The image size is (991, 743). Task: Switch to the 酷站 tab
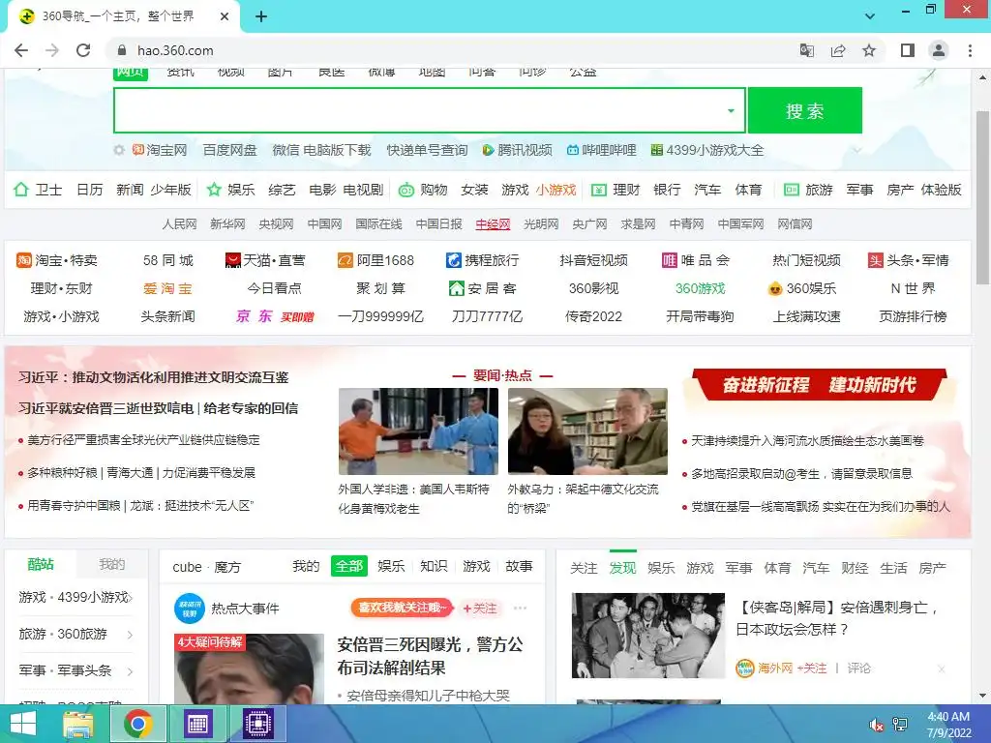[x=41, y=564]
